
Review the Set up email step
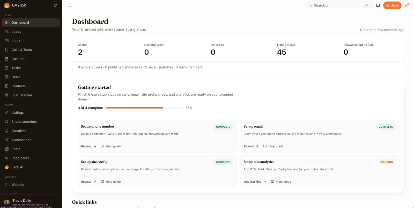coord(251,146)
